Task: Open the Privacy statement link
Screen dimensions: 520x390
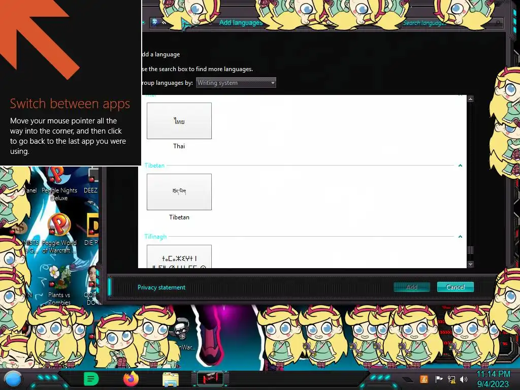Action: coord(161,287)
